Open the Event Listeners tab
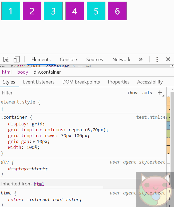Viewport: 174px width, 207px height. tap(39, 82)
